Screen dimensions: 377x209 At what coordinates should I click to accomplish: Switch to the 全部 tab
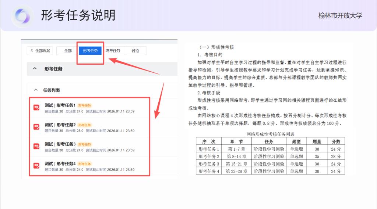click(x=68, y=51)
